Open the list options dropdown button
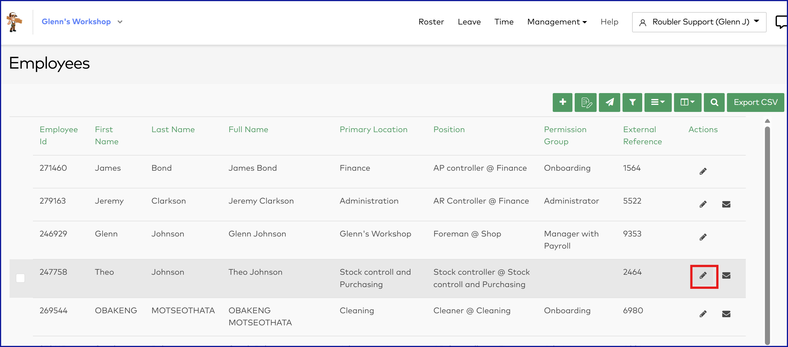This screenshot has width=788, height=347. [x=658, y=102]
